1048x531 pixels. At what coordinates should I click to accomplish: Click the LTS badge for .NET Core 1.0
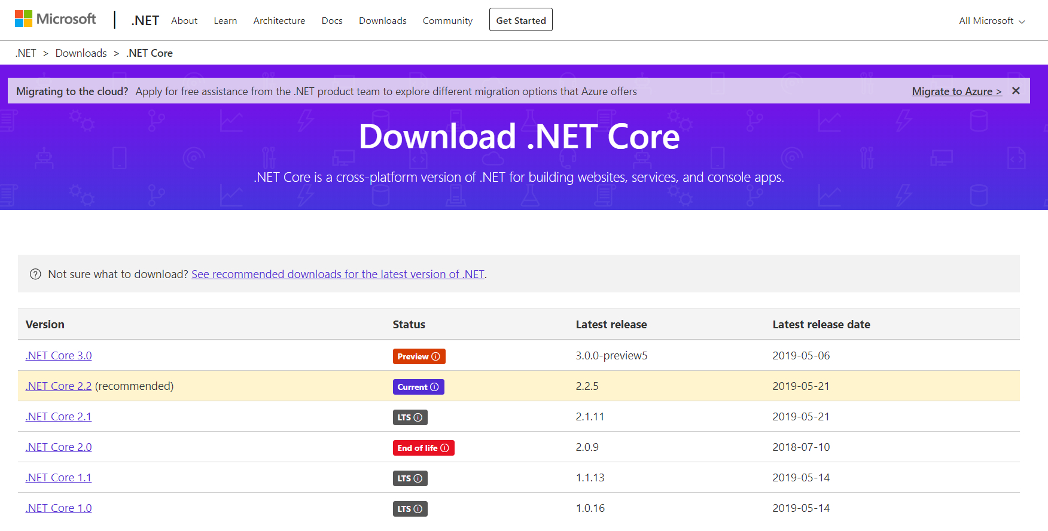point(410,509)
